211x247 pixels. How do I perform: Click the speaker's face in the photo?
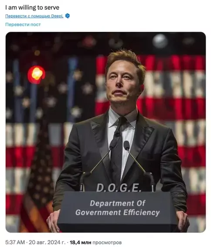coord(122,82)
